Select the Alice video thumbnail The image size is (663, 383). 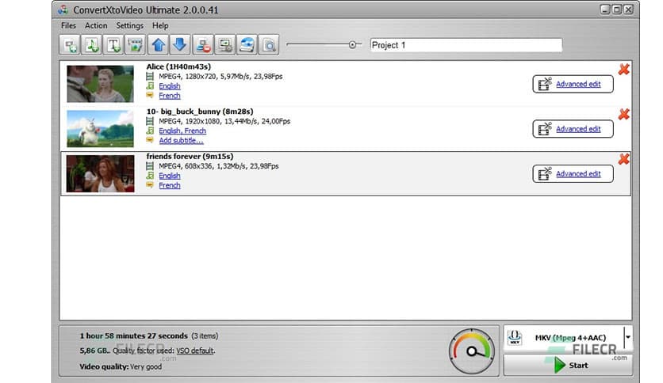coord(100,84)
